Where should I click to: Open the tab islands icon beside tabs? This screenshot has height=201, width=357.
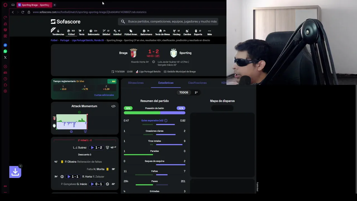[13, 5]
